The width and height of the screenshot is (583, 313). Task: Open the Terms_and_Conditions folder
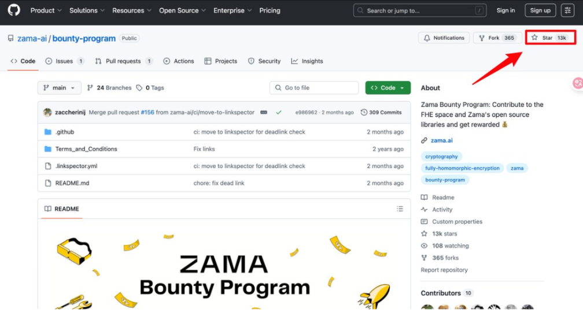86,149
